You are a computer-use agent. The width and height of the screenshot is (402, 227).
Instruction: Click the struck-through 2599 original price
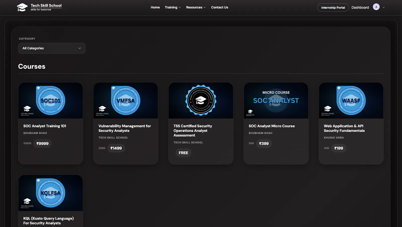(x=102, y=148)
